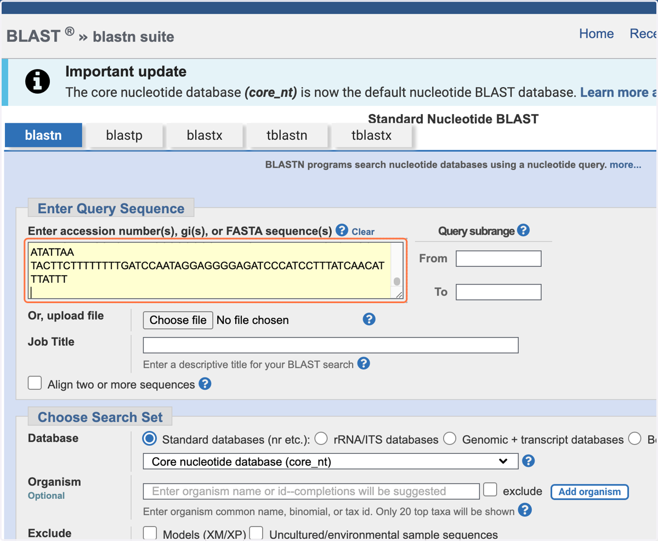
Task: Click help icon beside the upload file field
Action: pos(370,319)
